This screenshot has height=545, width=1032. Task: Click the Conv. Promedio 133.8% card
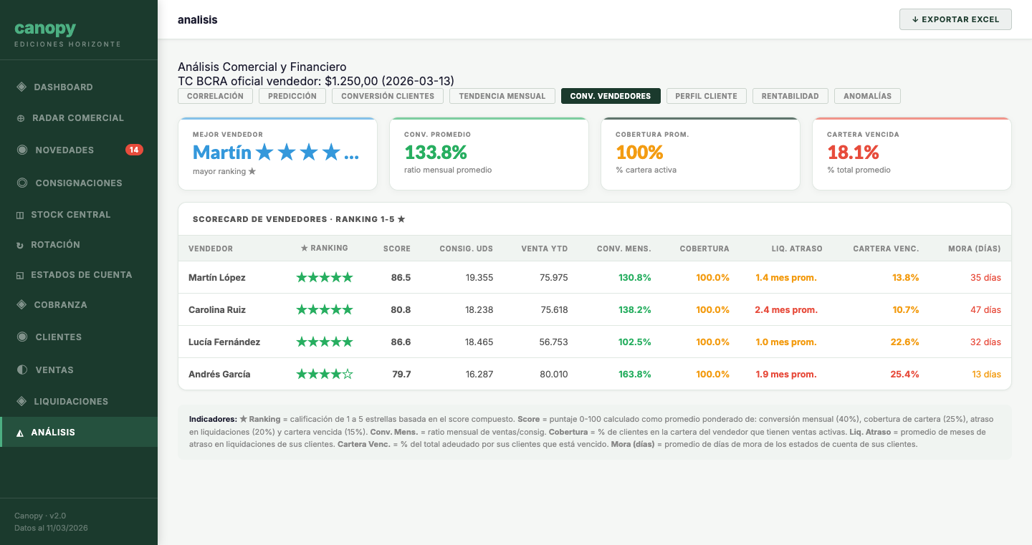(489, 154)
